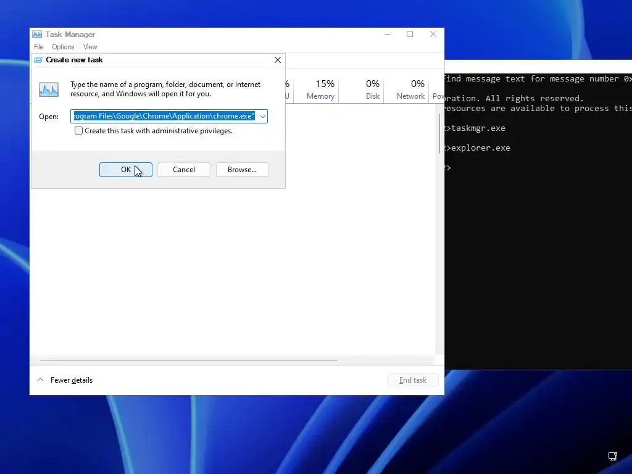Screen dimensions: 632x474
Task: Expand the Open field dropdown arrow
Action: click(x=262, y=117)
